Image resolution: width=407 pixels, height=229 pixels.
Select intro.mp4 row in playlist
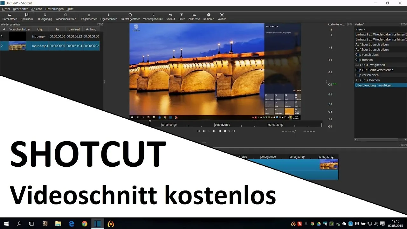click(50, 37)
